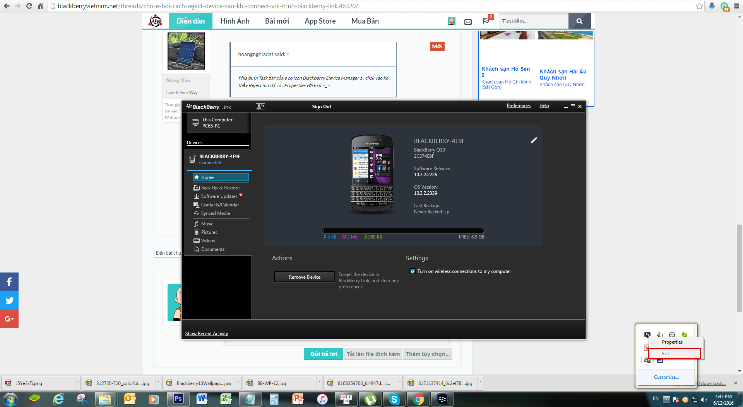Click the forum logo icon
This screenshot has width=743, height=407.
156,21
